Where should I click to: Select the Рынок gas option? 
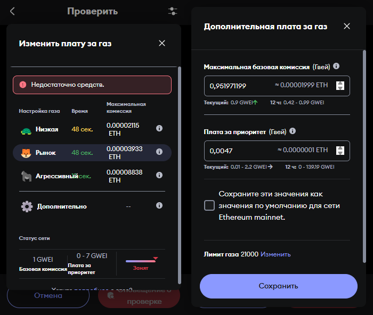92,153
